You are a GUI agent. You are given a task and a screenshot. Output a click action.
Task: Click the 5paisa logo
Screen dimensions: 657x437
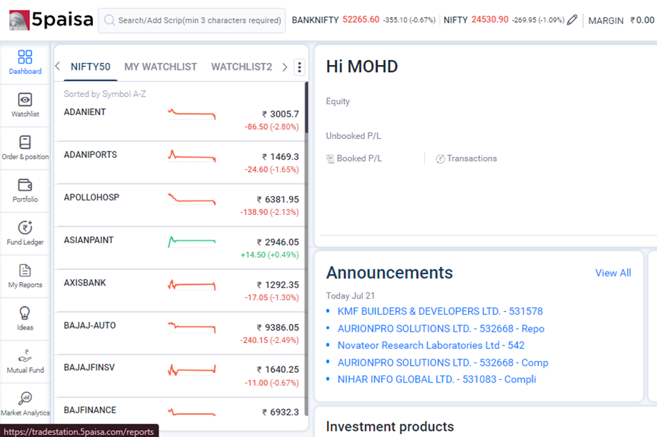pos(51,20)
